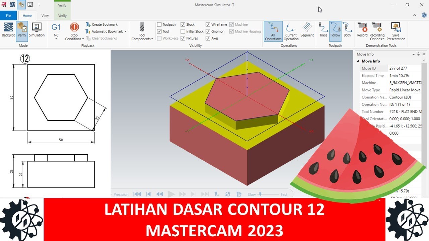Select All Operations
This screenshot has height=241, width=429.
point(273,31)
